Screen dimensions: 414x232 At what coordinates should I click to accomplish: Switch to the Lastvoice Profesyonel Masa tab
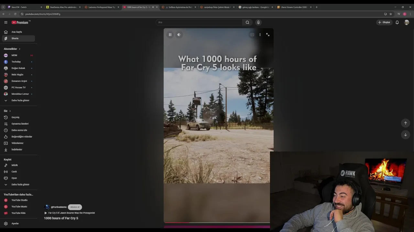pos(102,7)
